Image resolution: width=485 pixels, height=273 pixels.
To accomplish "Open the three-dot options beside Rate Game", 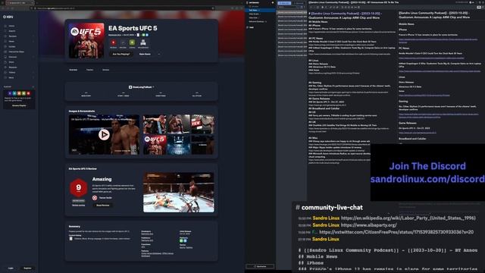I will pos(159,54).
